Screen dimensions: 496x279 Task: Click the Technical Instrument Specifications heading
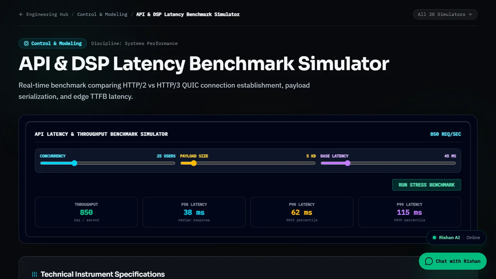[103, 274]
